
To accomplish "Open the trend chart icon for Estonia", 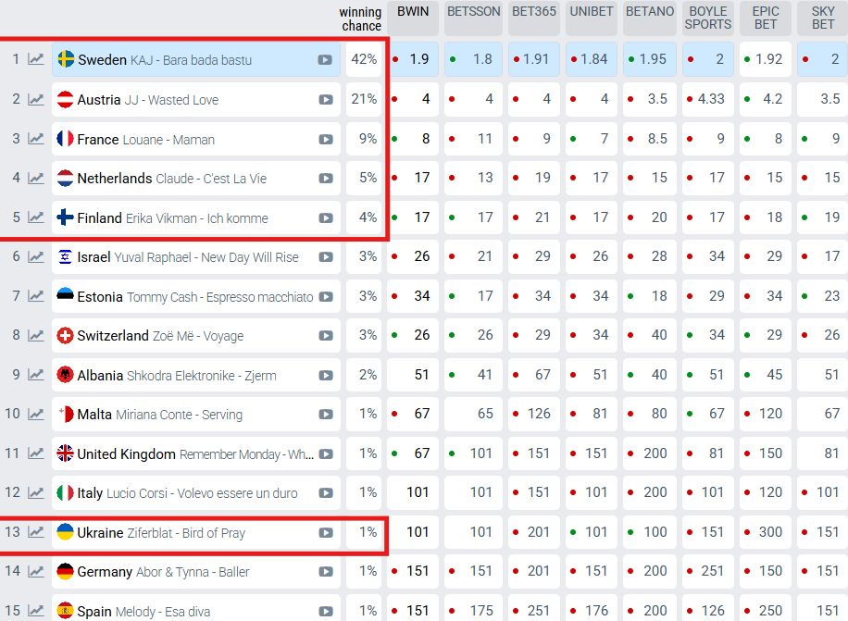I will [36, 297].
